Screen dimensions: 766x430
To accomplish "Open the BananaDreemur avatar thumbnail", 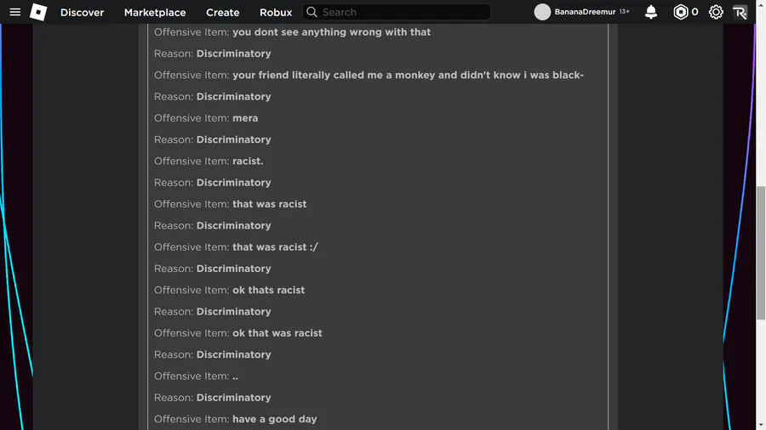I will (x=542, y=12).
